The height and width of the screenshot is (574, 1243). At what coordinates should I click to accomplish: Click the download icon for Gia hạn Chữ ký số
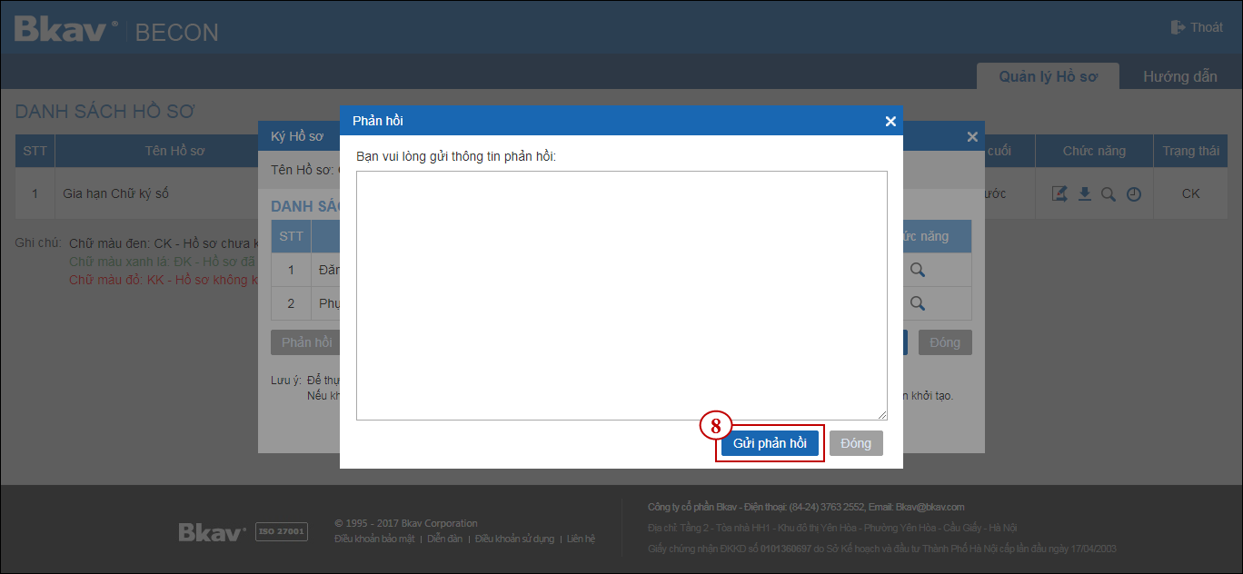point(1084,193)
